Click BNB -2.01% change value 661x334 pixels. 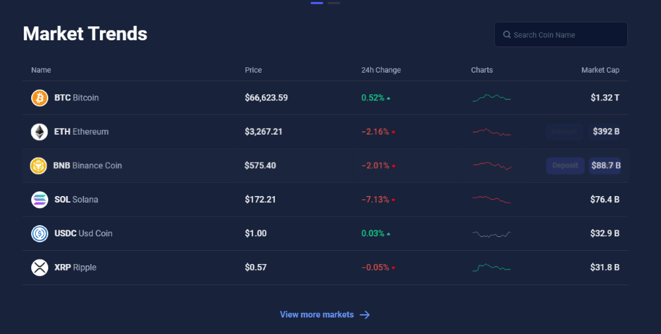tap(375, 166)
